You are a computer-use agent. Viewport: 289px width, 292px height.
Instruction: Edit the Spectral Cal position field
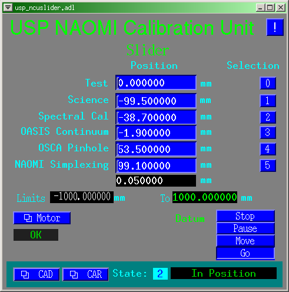(x=156, y=117)
